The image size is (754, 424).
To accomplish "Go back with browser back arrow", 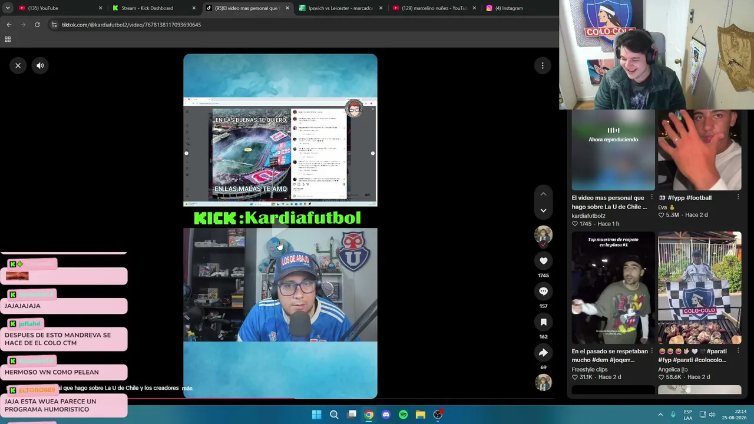I will (9, 25).
